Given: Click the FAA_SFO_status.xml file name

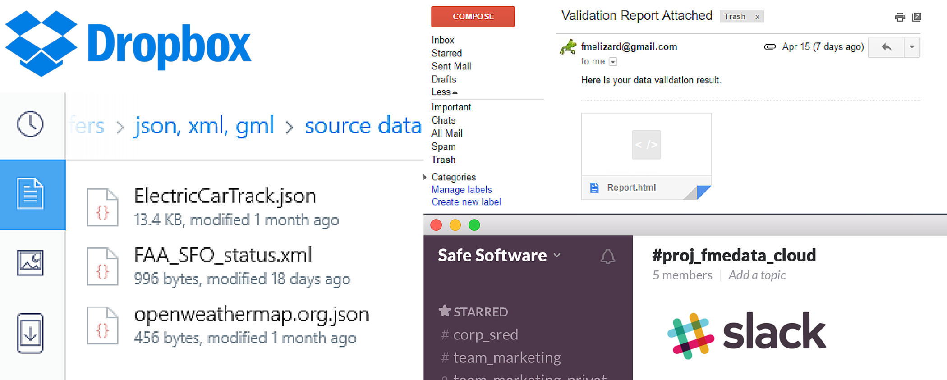Looking at the screenshot, I should pos(223,255).
